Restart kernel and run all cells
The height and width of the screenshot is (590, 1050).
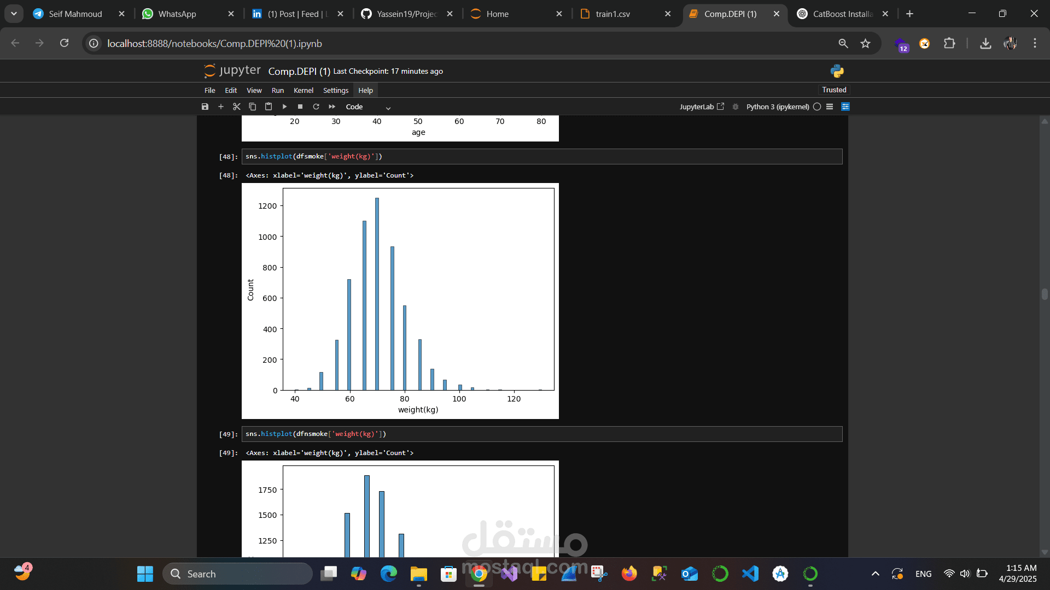332,107
